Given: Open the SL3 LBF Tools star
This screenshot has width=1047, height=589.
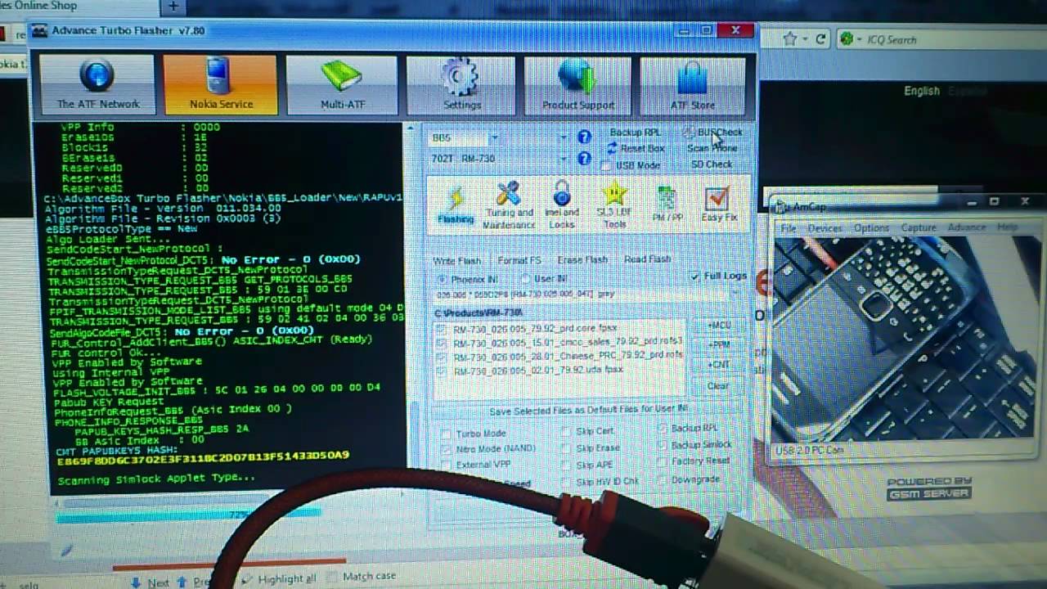Looking at the screenshot, I should 613,205.
